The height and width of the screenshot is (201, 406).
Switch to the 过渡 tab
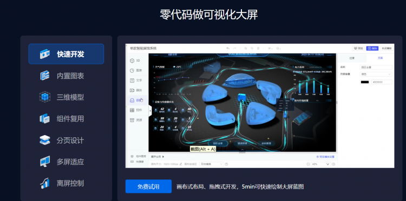[x=352, y=58]
